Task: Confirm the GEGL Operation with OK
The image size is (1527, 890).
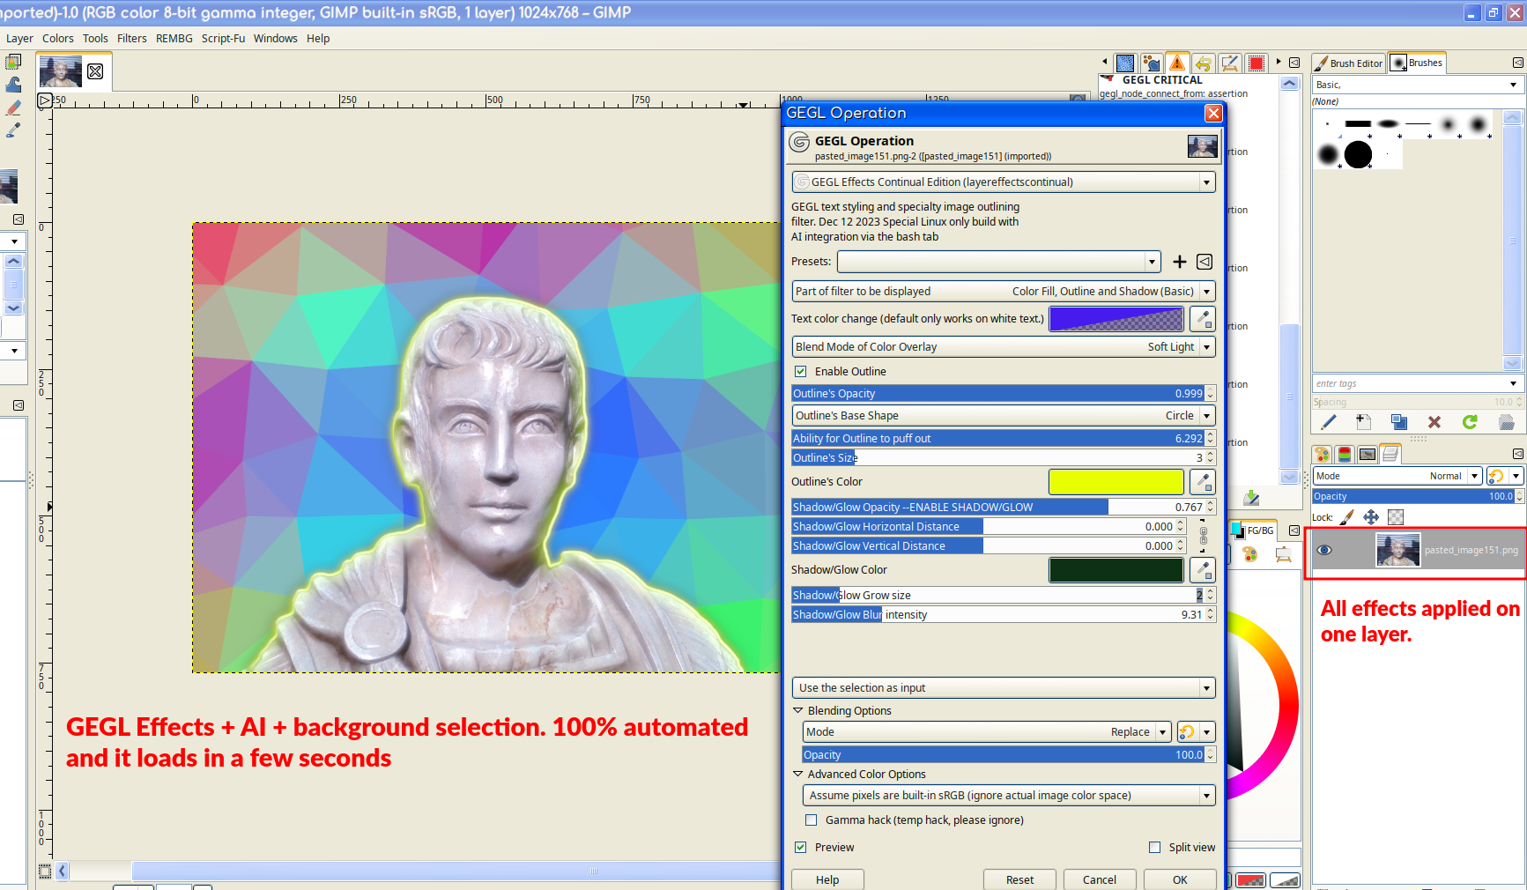Action: click(1180, 879)
